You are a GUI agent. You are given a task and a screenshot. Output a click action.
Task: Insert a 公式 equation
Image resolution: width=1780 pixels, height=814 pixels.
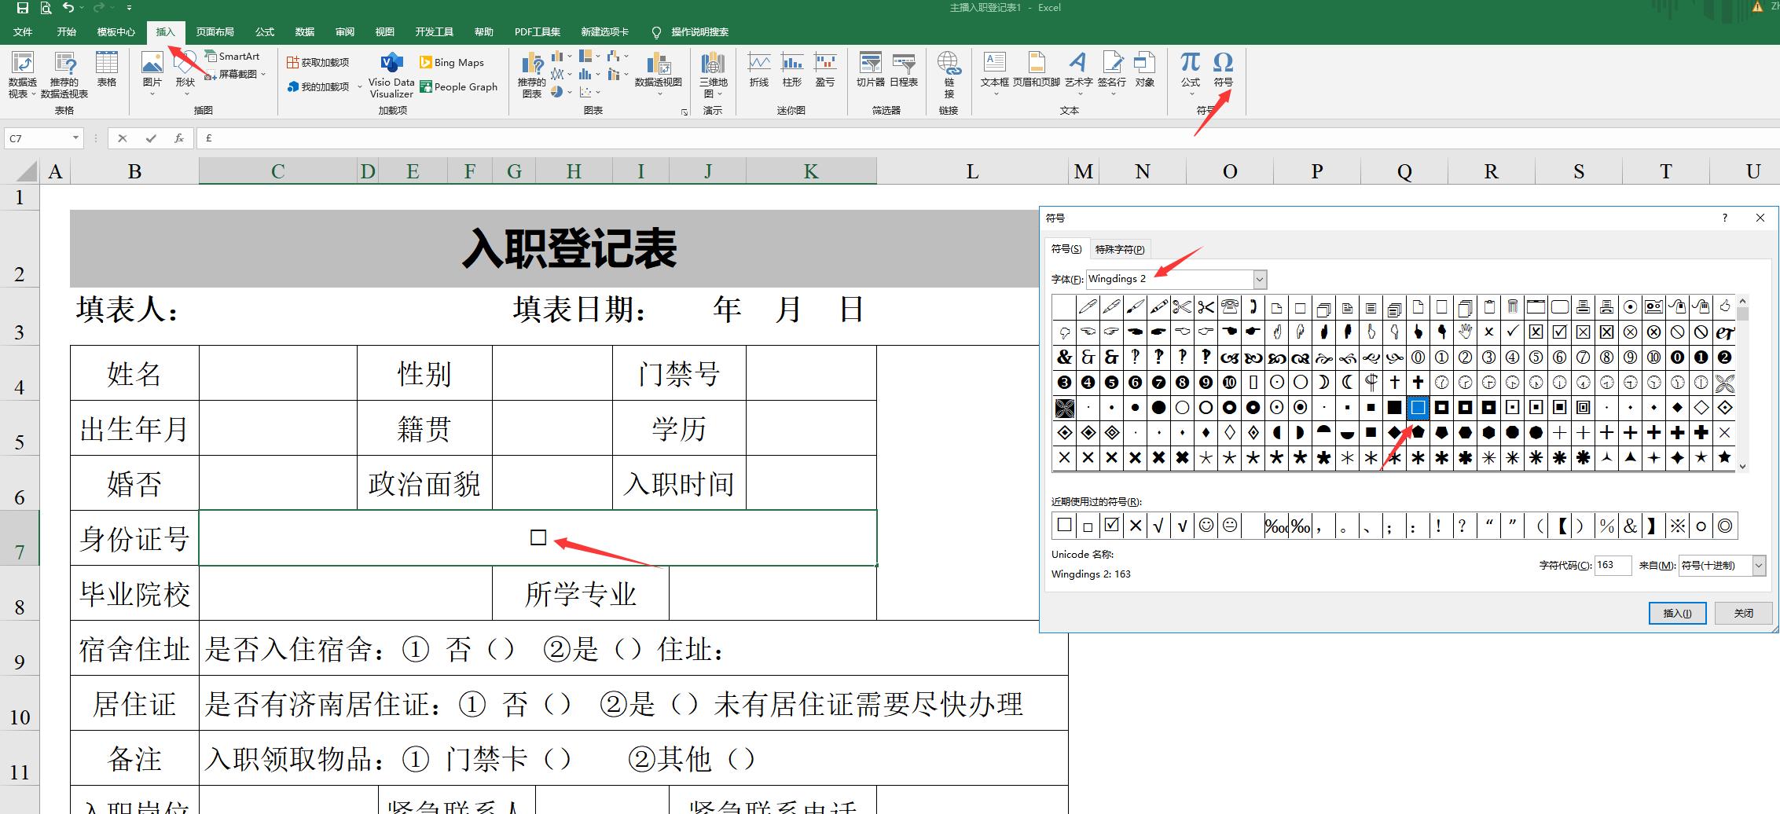1189,71
